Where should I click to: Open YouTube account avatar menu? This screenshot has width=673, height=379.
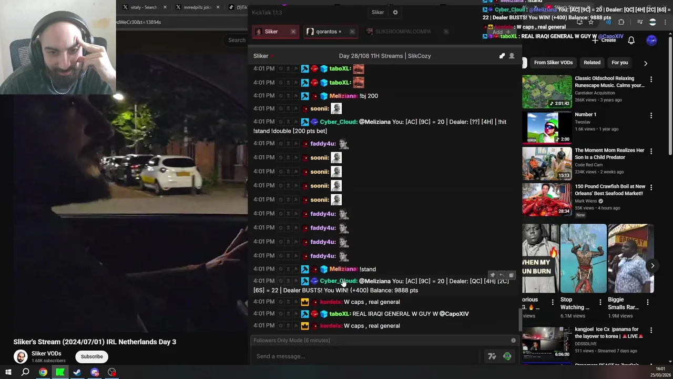tap(651, 41)
